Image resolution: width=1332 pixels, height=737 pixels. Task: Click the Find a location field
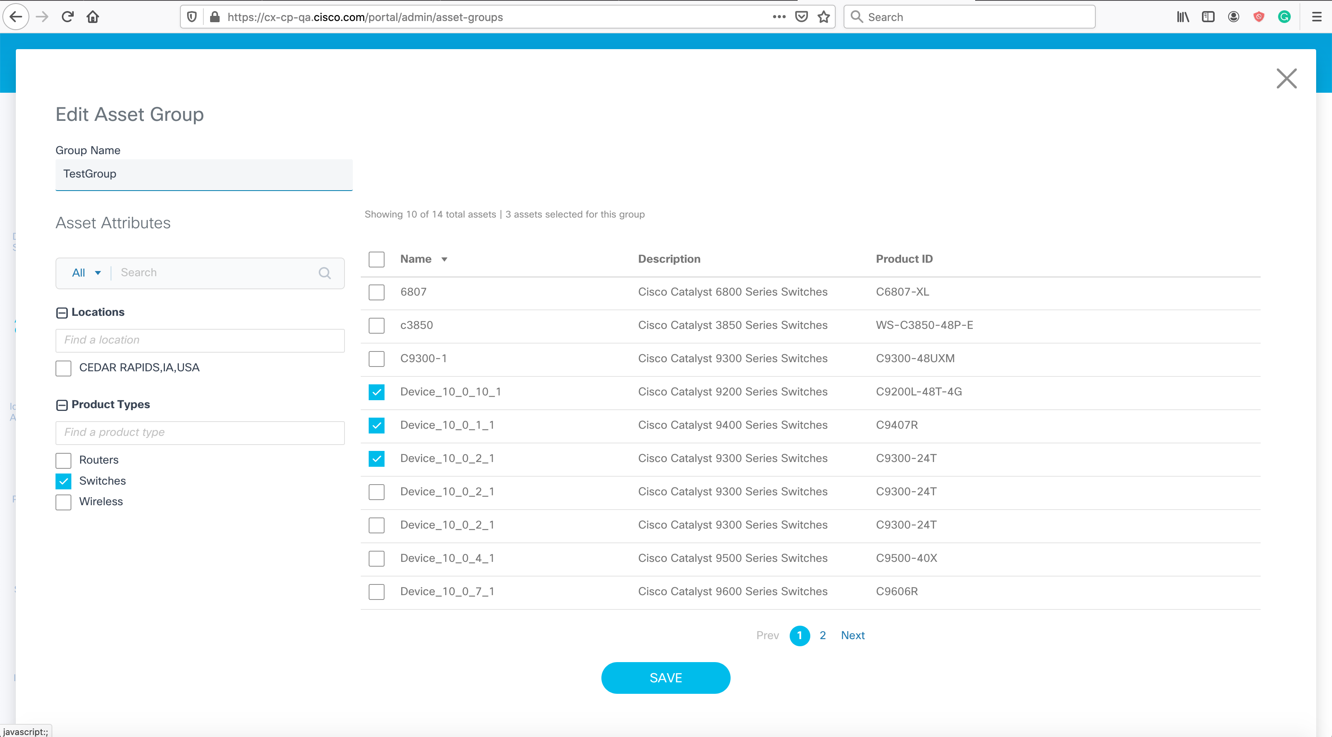[x=199, y=340]
